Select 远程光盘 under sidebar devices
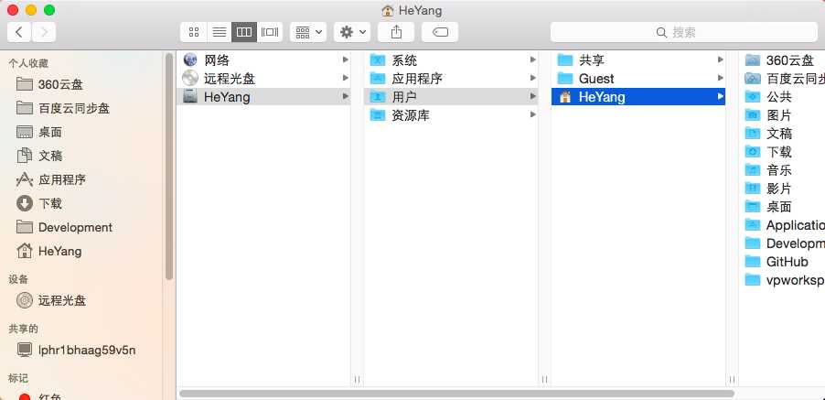Screen dimensions: 825x400 pos(50,300)
